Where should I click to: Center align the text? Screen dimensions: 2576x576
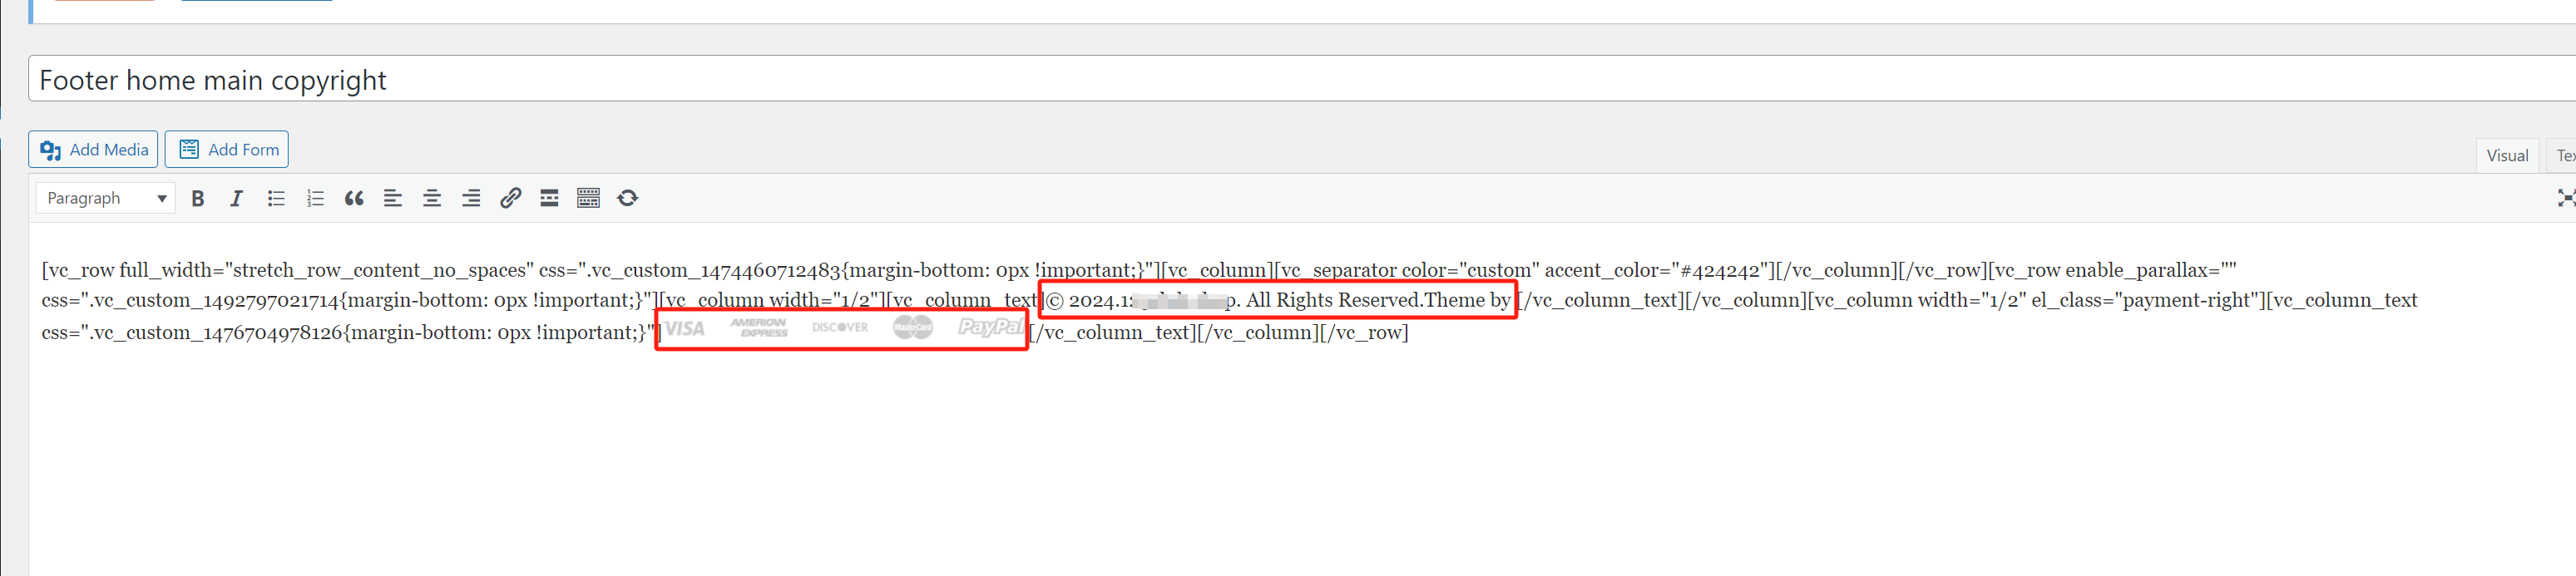pyautogui.click(x=432, y=198)
